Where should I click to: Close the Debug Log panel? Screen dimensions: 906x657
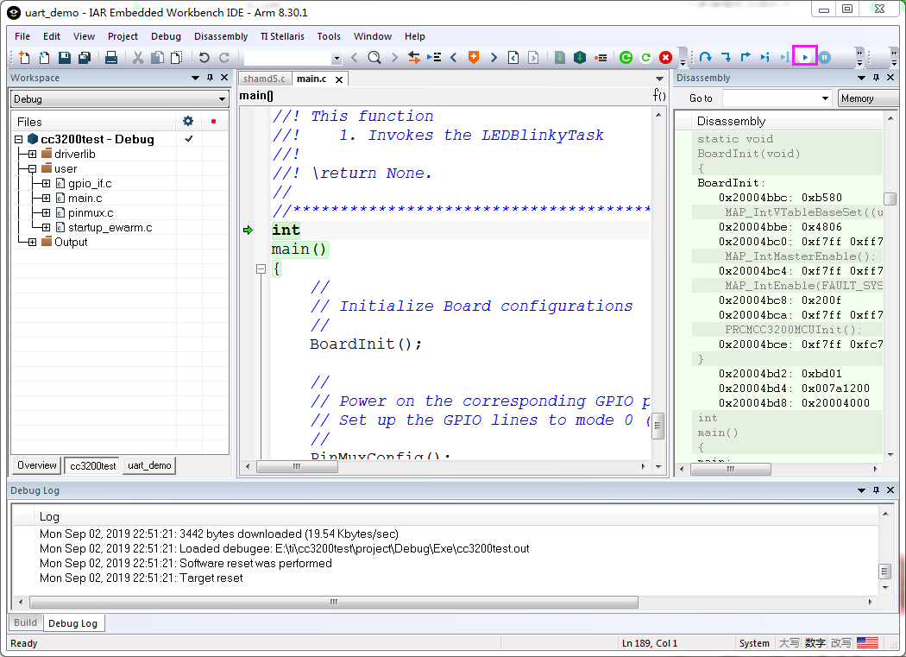(890, 490)
